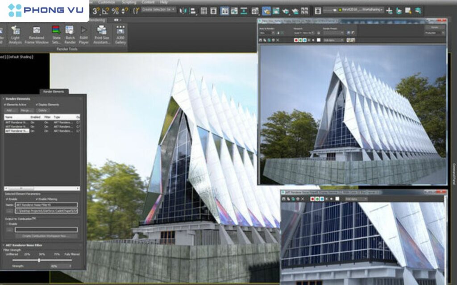This screenshot has height=285, width=457.
Task: Enable the red channel in frame window
Action: pyautogui.click(x=295, y=40)
